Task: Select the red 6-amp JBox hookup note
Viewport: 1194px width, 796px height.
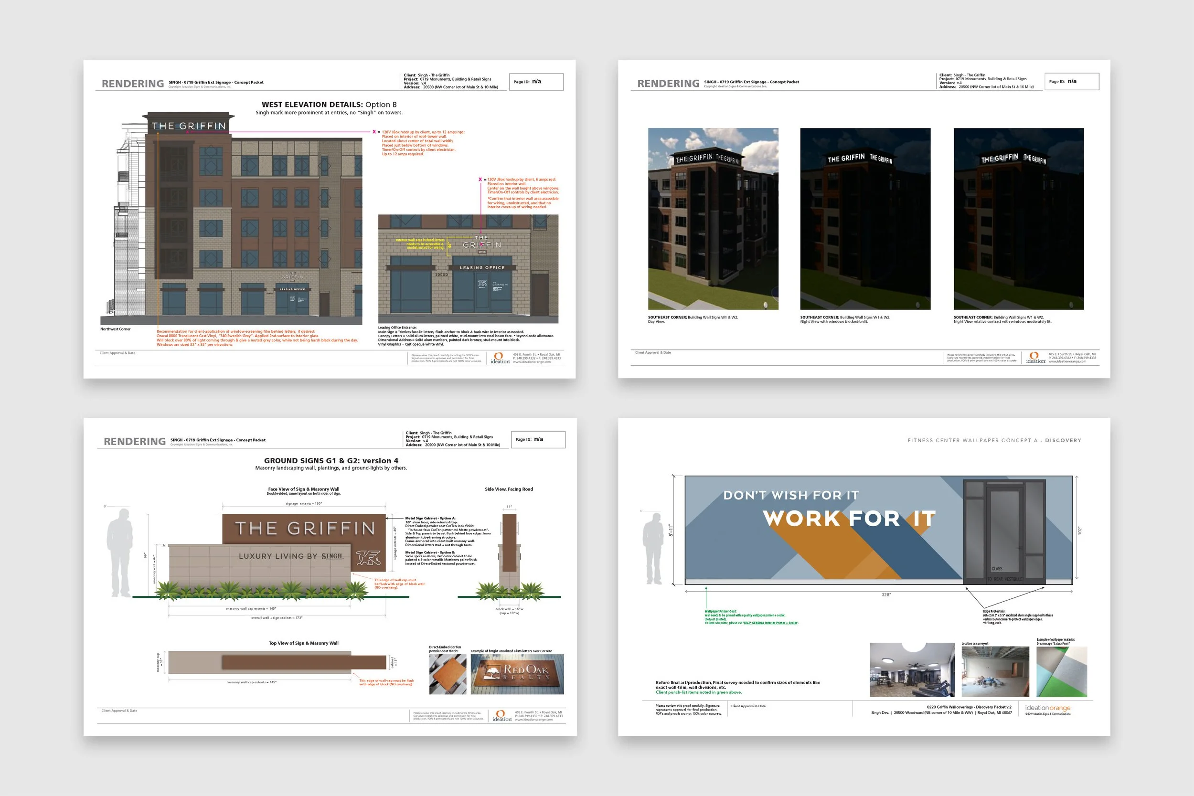Action: point(522,193)
